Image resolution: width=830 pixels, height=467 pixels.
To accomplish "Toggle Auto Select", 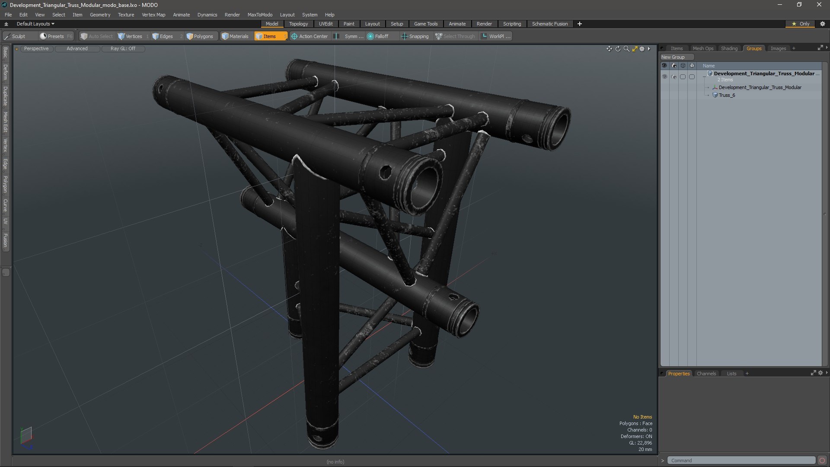I will 97,36.
